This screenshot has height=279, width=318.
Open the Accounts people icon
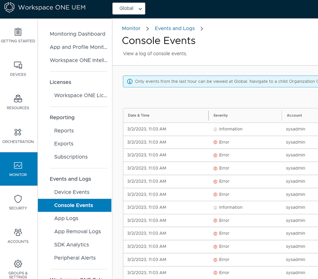pos(18,232)
